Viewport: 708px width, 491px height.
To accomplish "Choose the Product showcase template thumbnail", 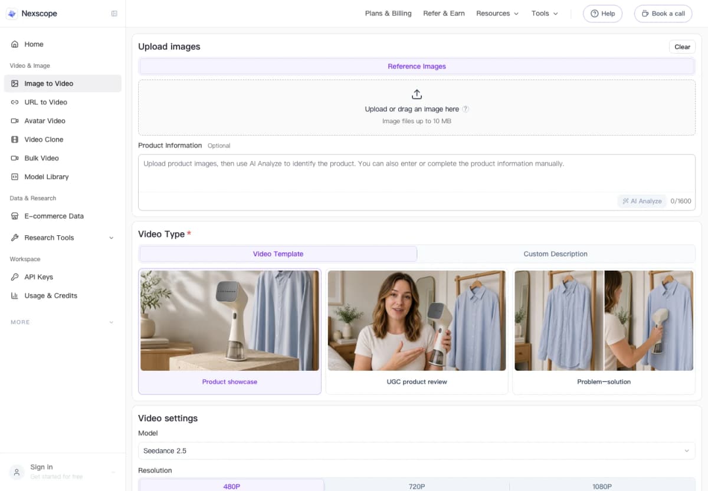I will coord(230,321).
